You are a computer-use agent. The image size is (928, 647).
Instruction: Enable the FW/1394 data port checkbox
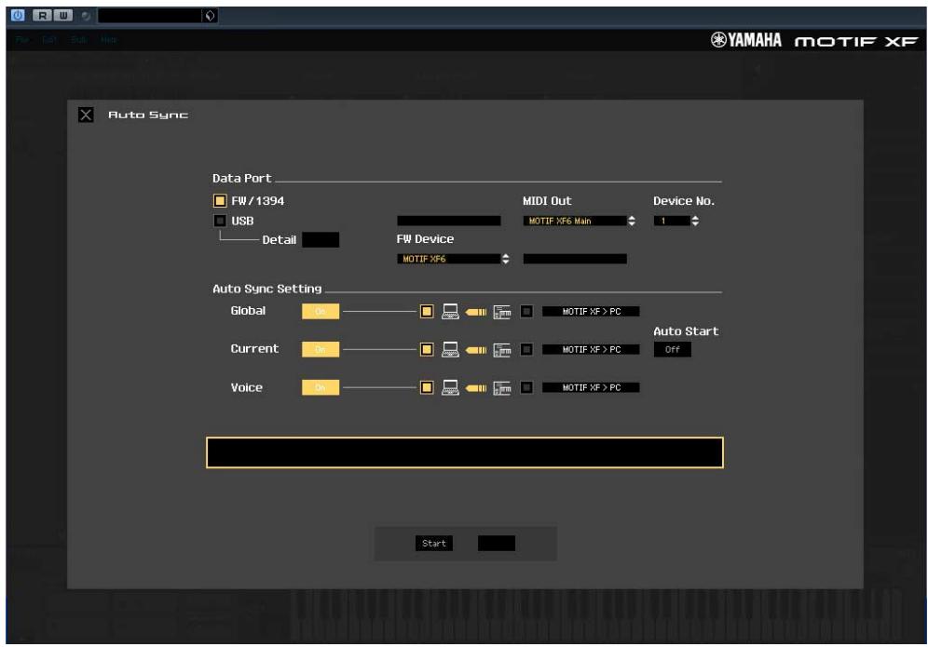tap(220, 201)
